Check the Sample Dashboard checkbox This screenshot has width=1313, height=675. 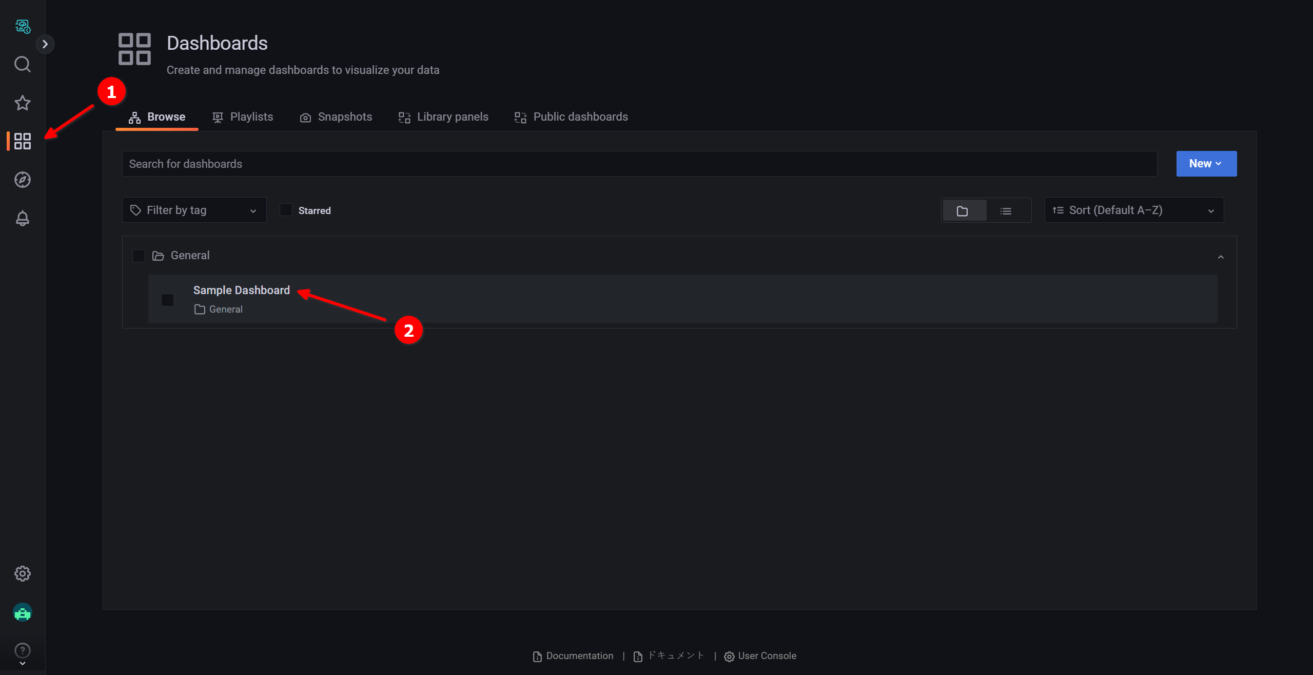(x=169, y=299)
